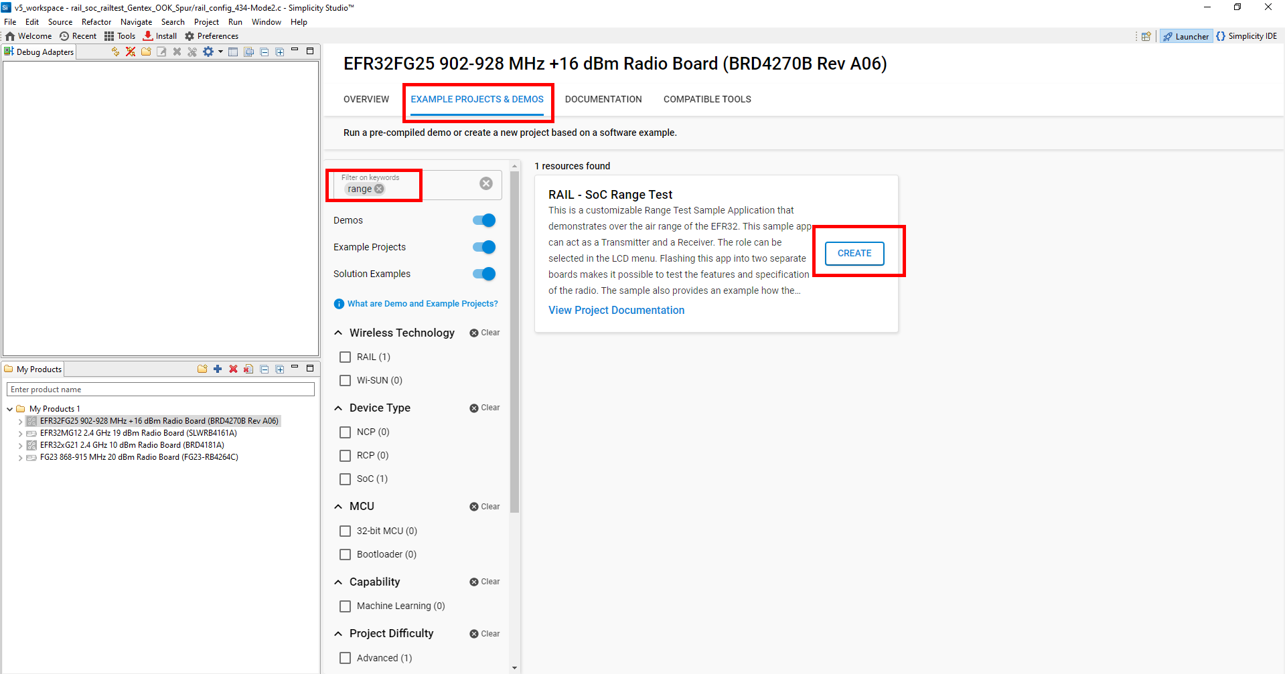The height and width of the screenshot is (674, 1285).
Task: Open the grayed adapter tools wrench icon
Action: pos(192,52)
